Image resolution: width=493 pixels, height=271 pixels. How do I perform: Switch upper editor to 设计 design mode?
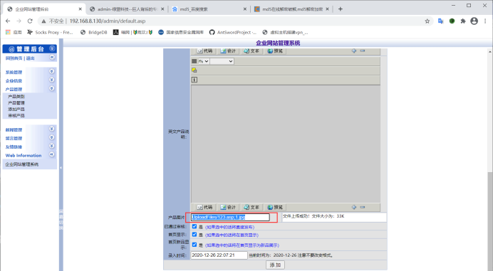tap(228, 51)
